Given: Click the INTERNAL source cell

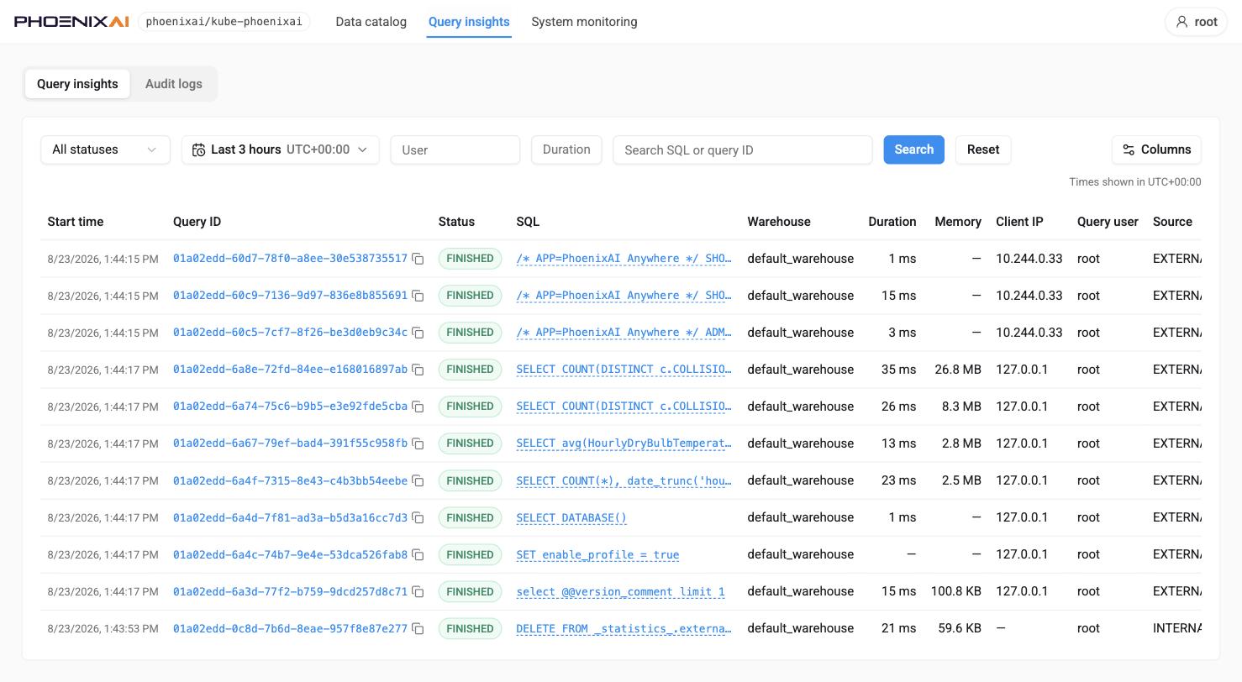Looking at the screenshot, I should point(1177,628).
